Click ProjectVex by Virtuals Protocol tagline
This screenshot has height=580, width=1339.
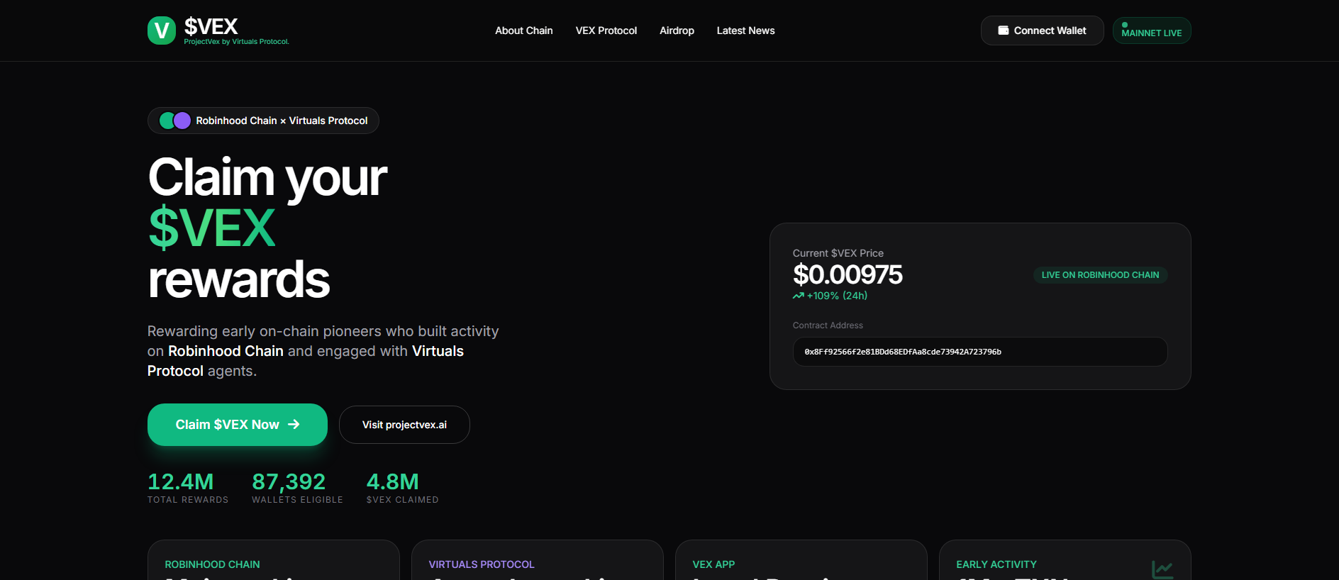coord(236,42)
